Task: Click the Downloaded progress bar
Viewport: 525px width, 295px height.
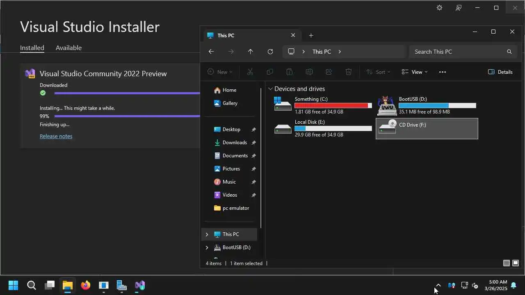Action: coord(127,93)
